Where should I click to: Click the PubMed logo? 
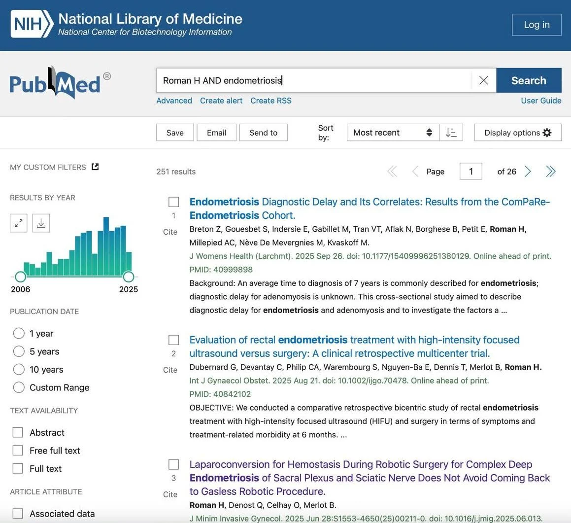[x=60, y=83]
